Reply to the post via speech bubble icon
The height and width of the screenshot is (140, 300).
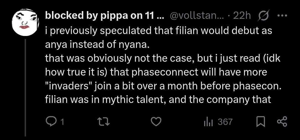click(51, 122)
